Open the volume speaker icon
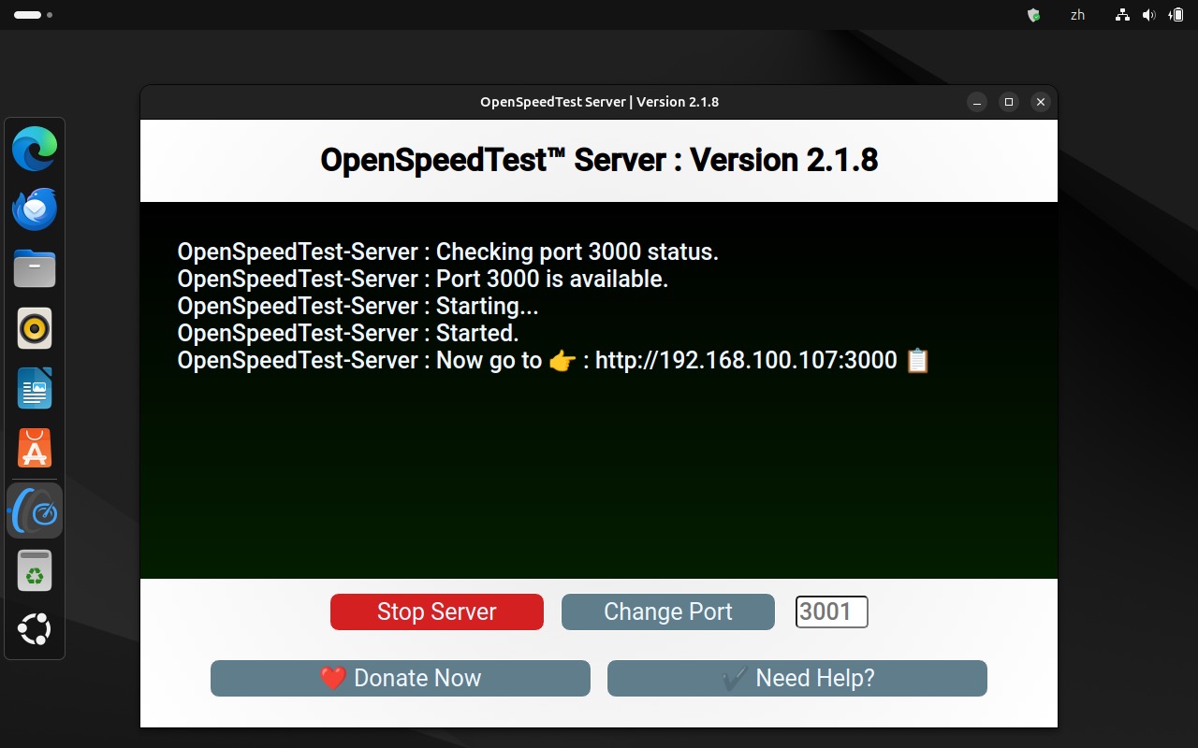Image resolution: width=1198 pixels, height=748 pixels. pyautogui.click(x=1149, y=15)
